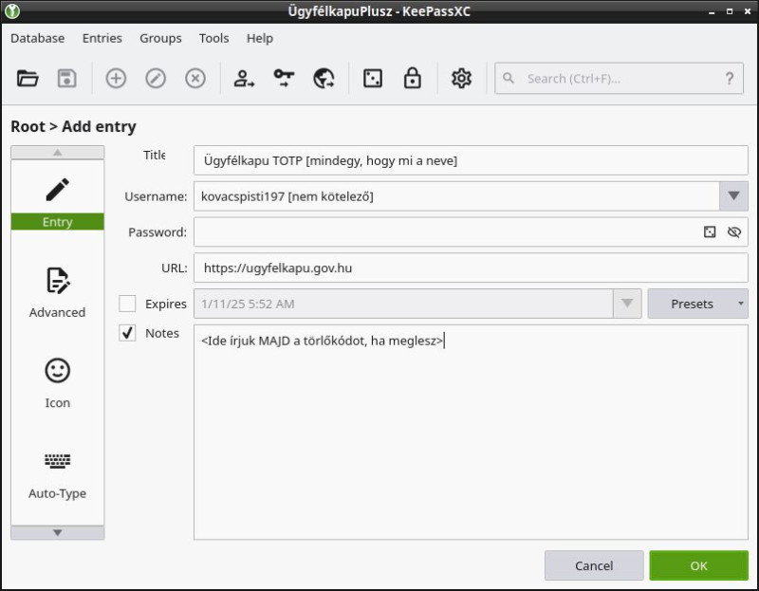Click the search magnifier icon

tap(509, 78)
